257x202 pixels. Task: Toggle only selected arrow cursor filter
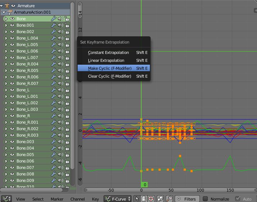point(137,199)
